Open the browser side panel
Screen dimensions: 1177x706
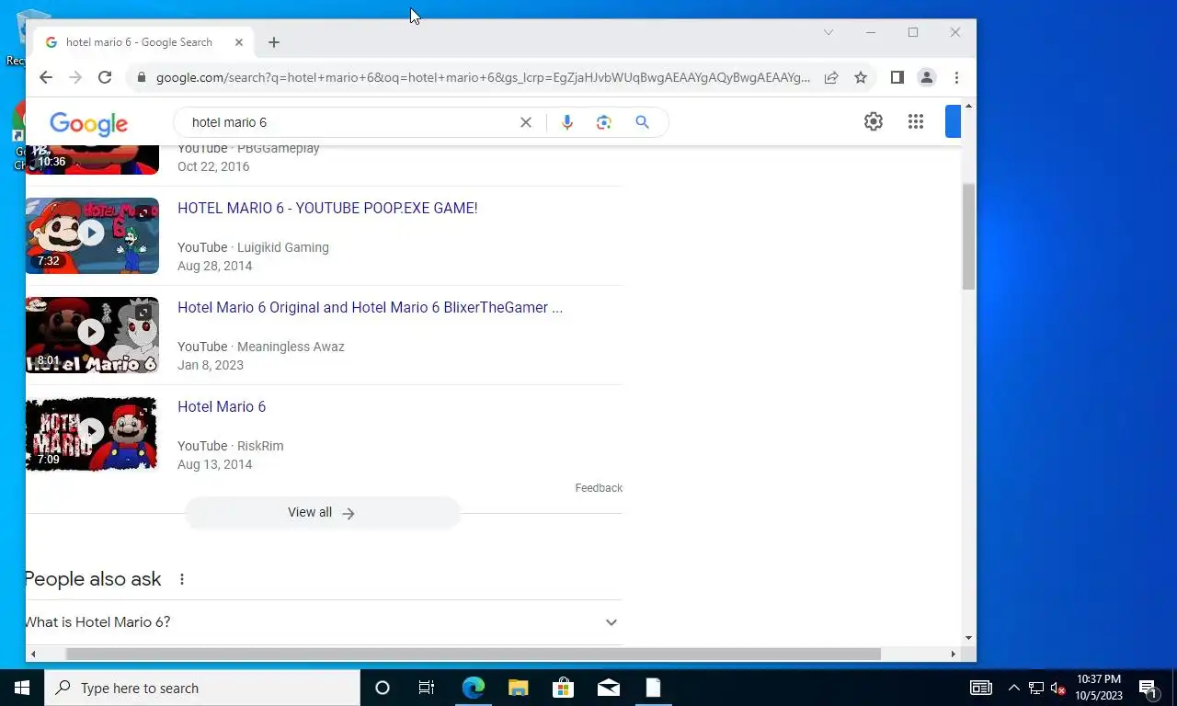tap(897, 77)
